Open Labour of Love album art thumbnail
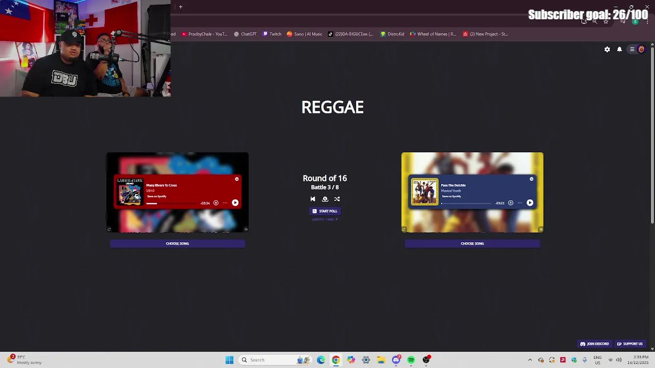Screen dimensions: 655x368 tap(130, 192)
